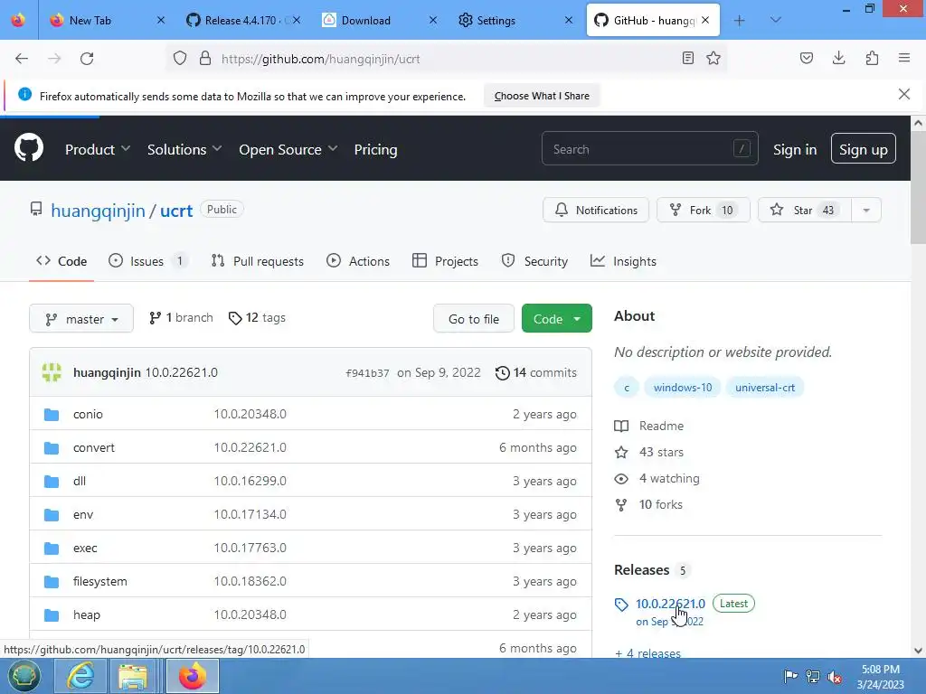Open the Action Center flag icon
This screenshot has height=694, width=926.
click(790, 676)
